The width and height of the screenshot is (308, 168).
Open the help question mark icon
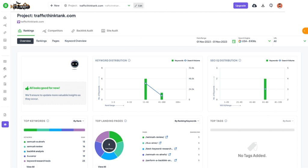click(271, 5)
